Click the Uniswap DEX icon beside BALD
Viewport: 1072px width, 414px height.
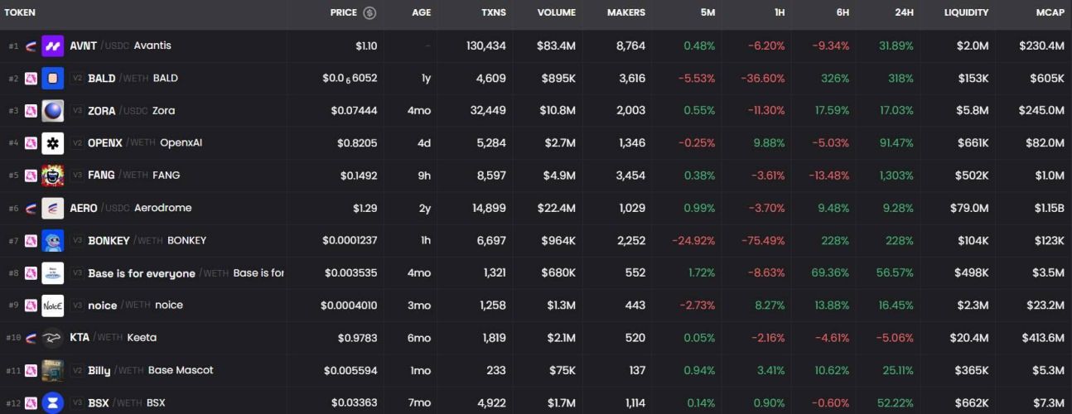point(31,79)
